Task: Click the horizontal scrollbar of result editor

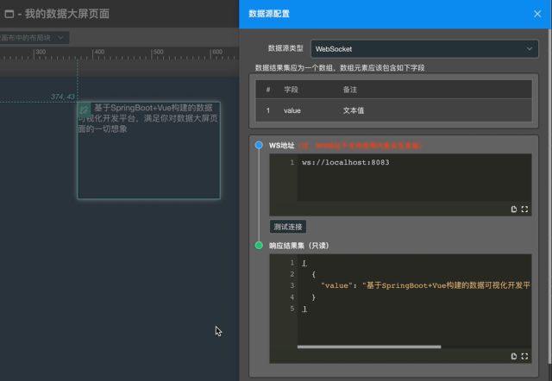Action: coord(369,347)
